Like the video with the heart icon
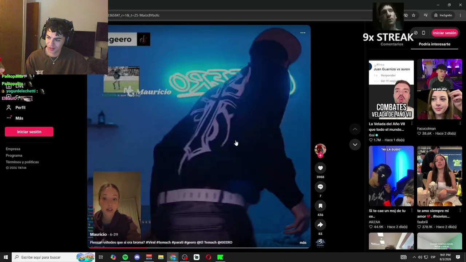Screen dimensions: 466x262 (320, 168)
